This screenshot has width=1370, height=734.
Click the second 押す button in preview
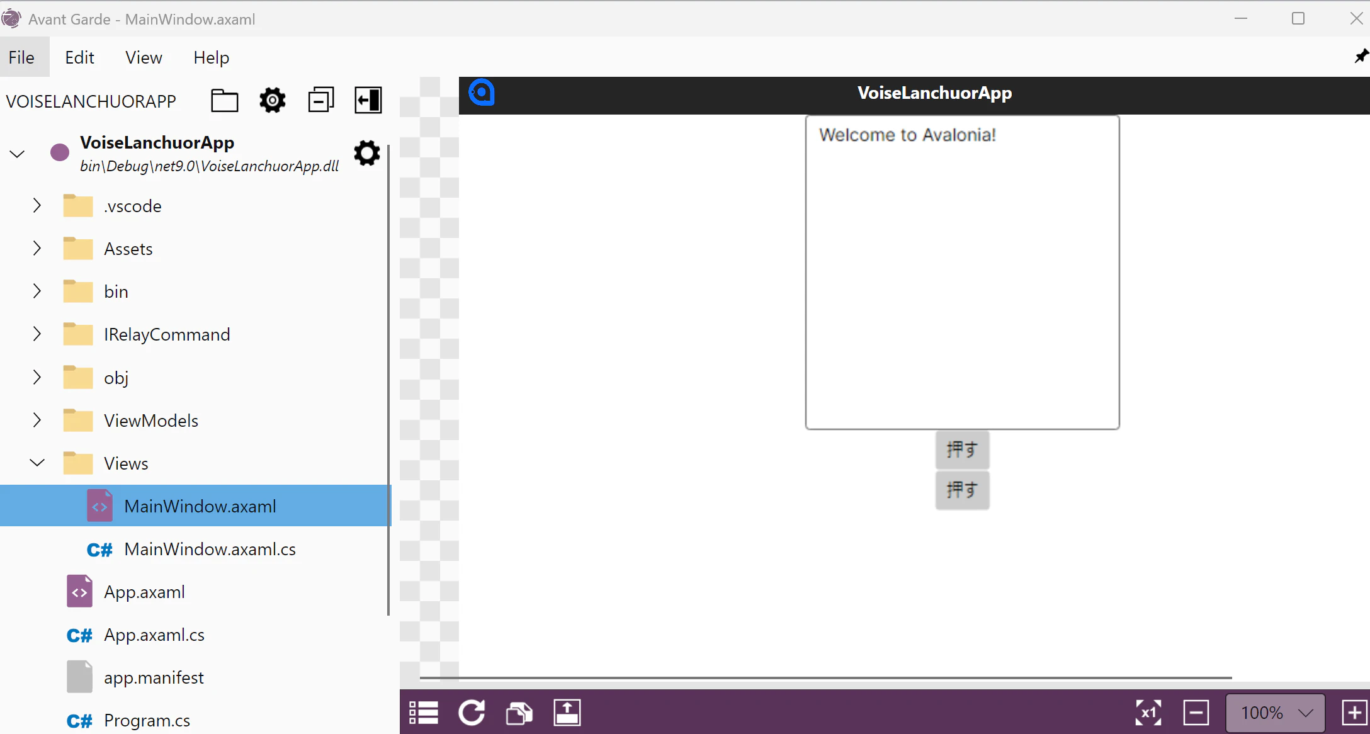[962, 490]
